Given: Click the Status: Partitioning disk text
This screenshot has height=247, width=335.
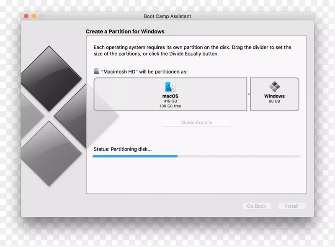Looking at the screenshot, I should tap(123, 149).
